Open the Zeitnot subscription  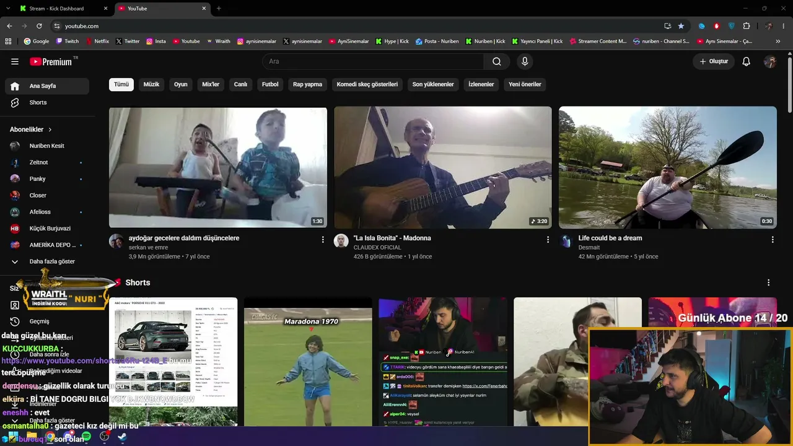[47, 162]
